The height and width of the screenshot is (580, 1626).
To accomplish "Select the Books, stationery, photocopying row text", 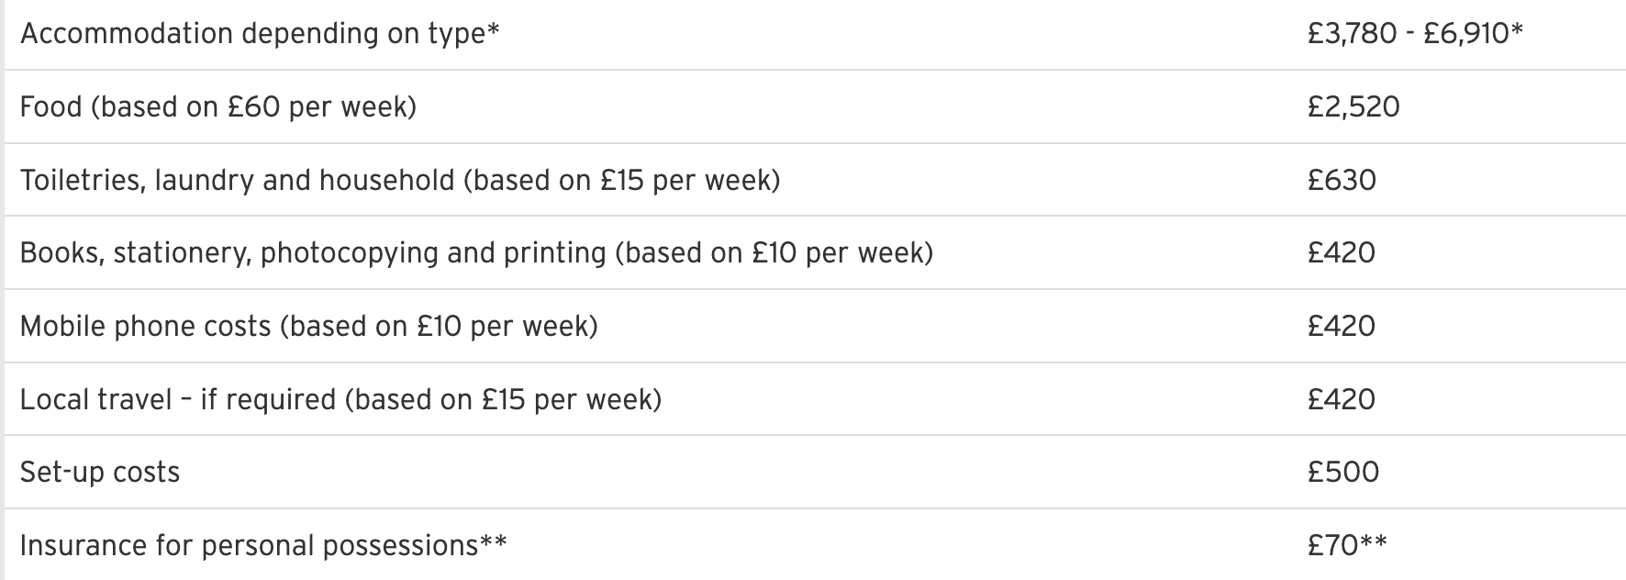I will 312,252.
